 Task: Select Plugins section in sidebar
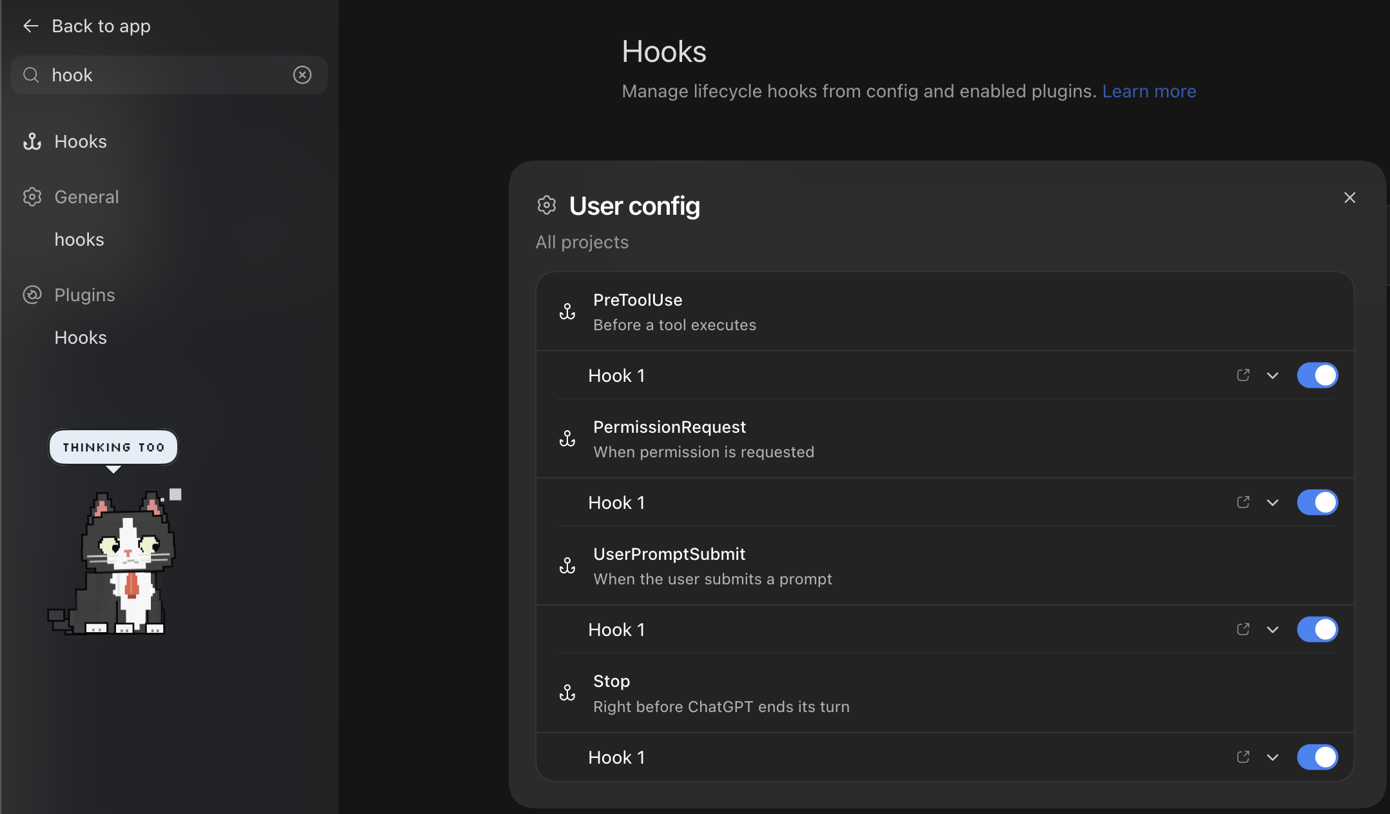[84, 295]
